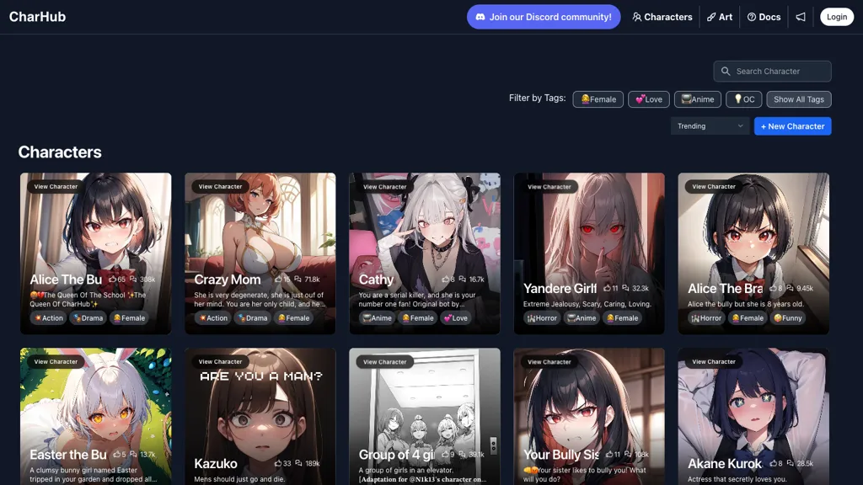Click thumbs-up icon on Your Bully Sis card
Viewport: 863px width, 485px height.
tap(609, 454)
